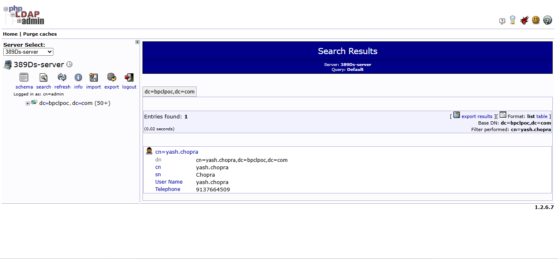Click yash.chopra in the cn row
The height and width of the screenshot is (259, 558).
tap(212, 168)
